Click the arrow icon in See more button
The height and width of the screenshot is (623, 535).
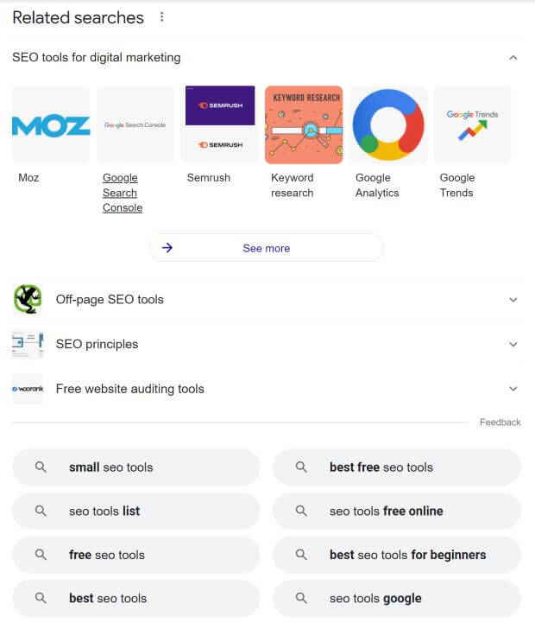(167, 248)
